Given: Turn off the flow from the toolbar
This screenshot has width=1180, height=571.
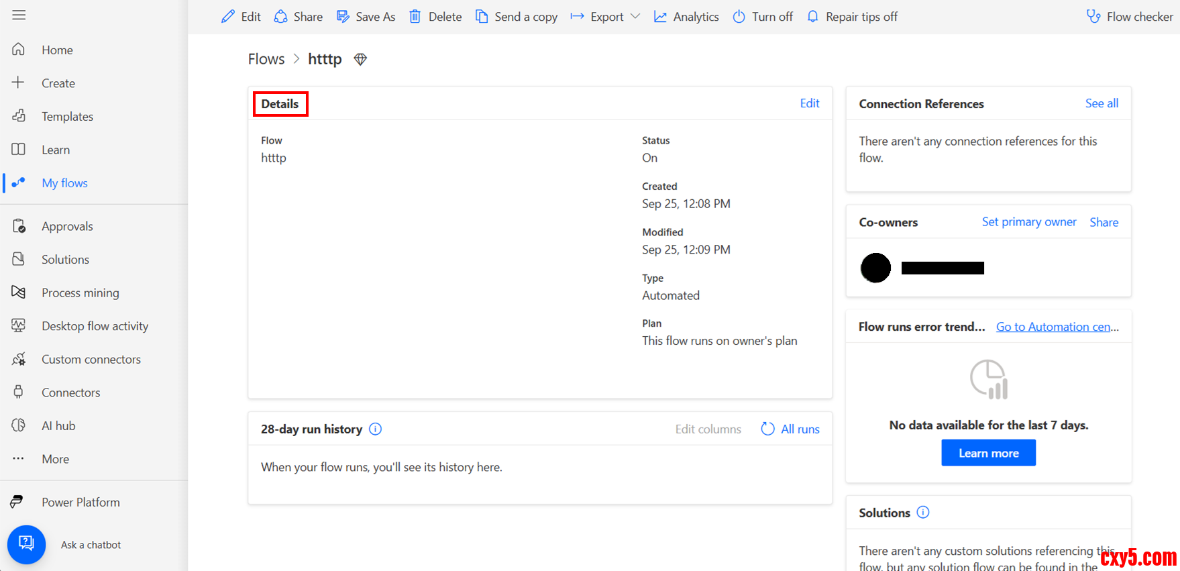Looking at the screenshot, I should 763,17.
